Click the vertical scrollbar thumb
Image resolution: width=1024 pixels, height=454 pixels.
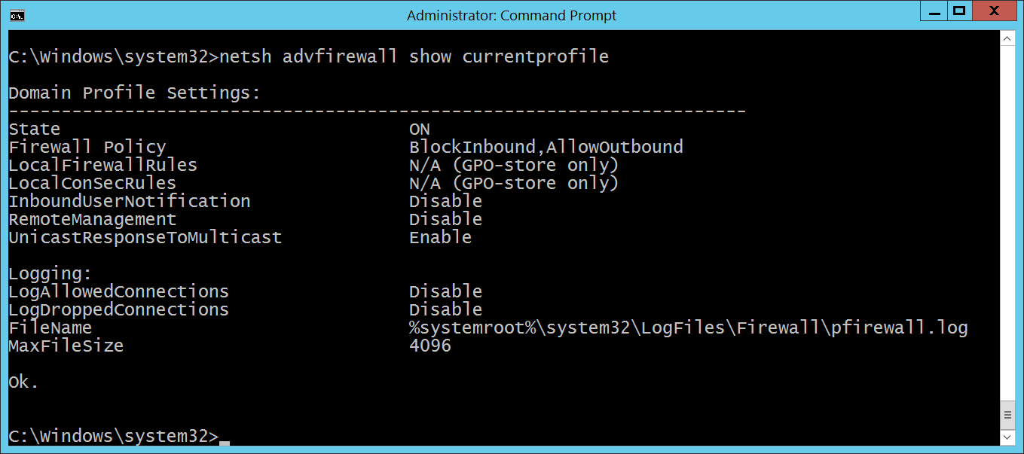coord(1007,414)
